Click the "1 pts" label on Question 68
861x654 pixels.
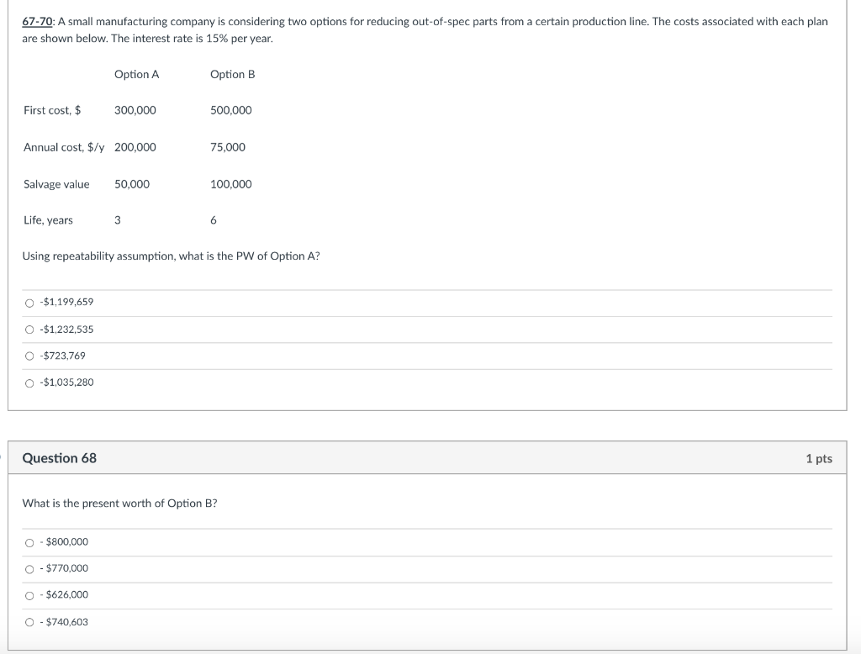[819, 458]
